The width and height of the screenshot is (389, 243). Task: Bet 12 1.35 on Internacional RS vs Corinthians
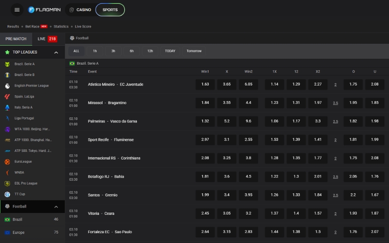point(296,158)
